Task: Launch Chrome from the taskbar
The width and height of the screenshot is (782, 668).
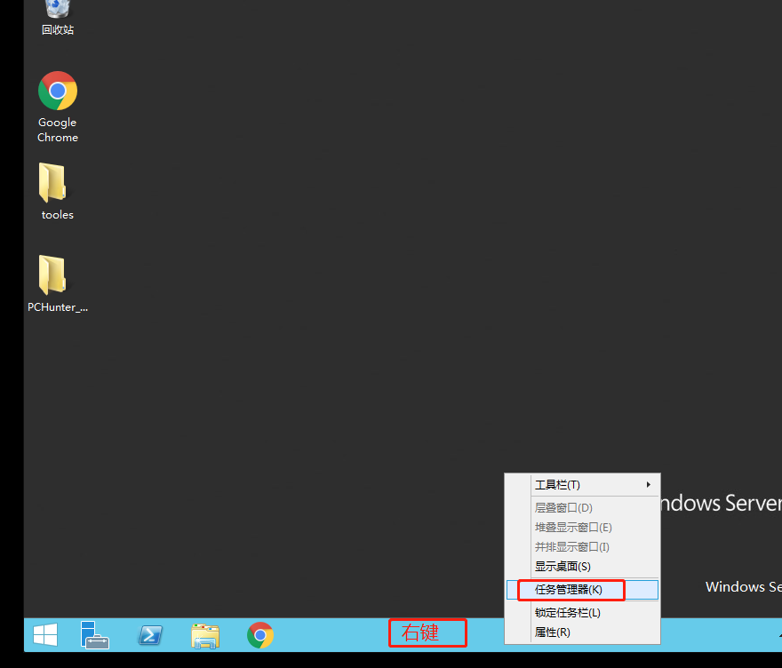Action: pyautogui.click(x=260, y=635)
